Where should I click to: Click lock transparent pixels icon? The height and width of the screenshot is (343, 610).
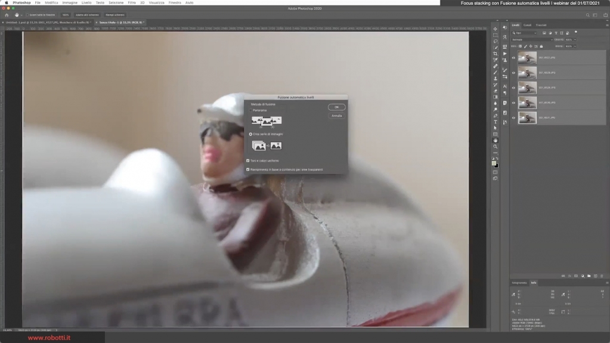click(520, 47)
